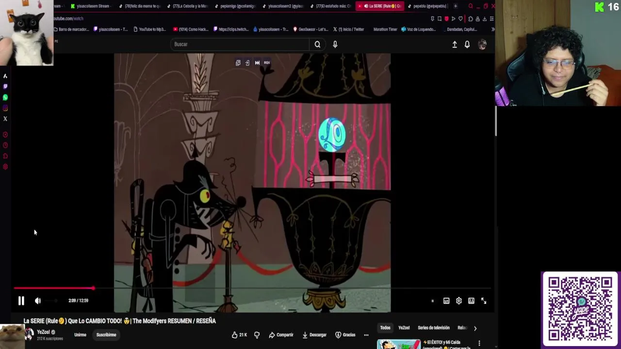Open the YeZos! channel name link

[43, 332]
